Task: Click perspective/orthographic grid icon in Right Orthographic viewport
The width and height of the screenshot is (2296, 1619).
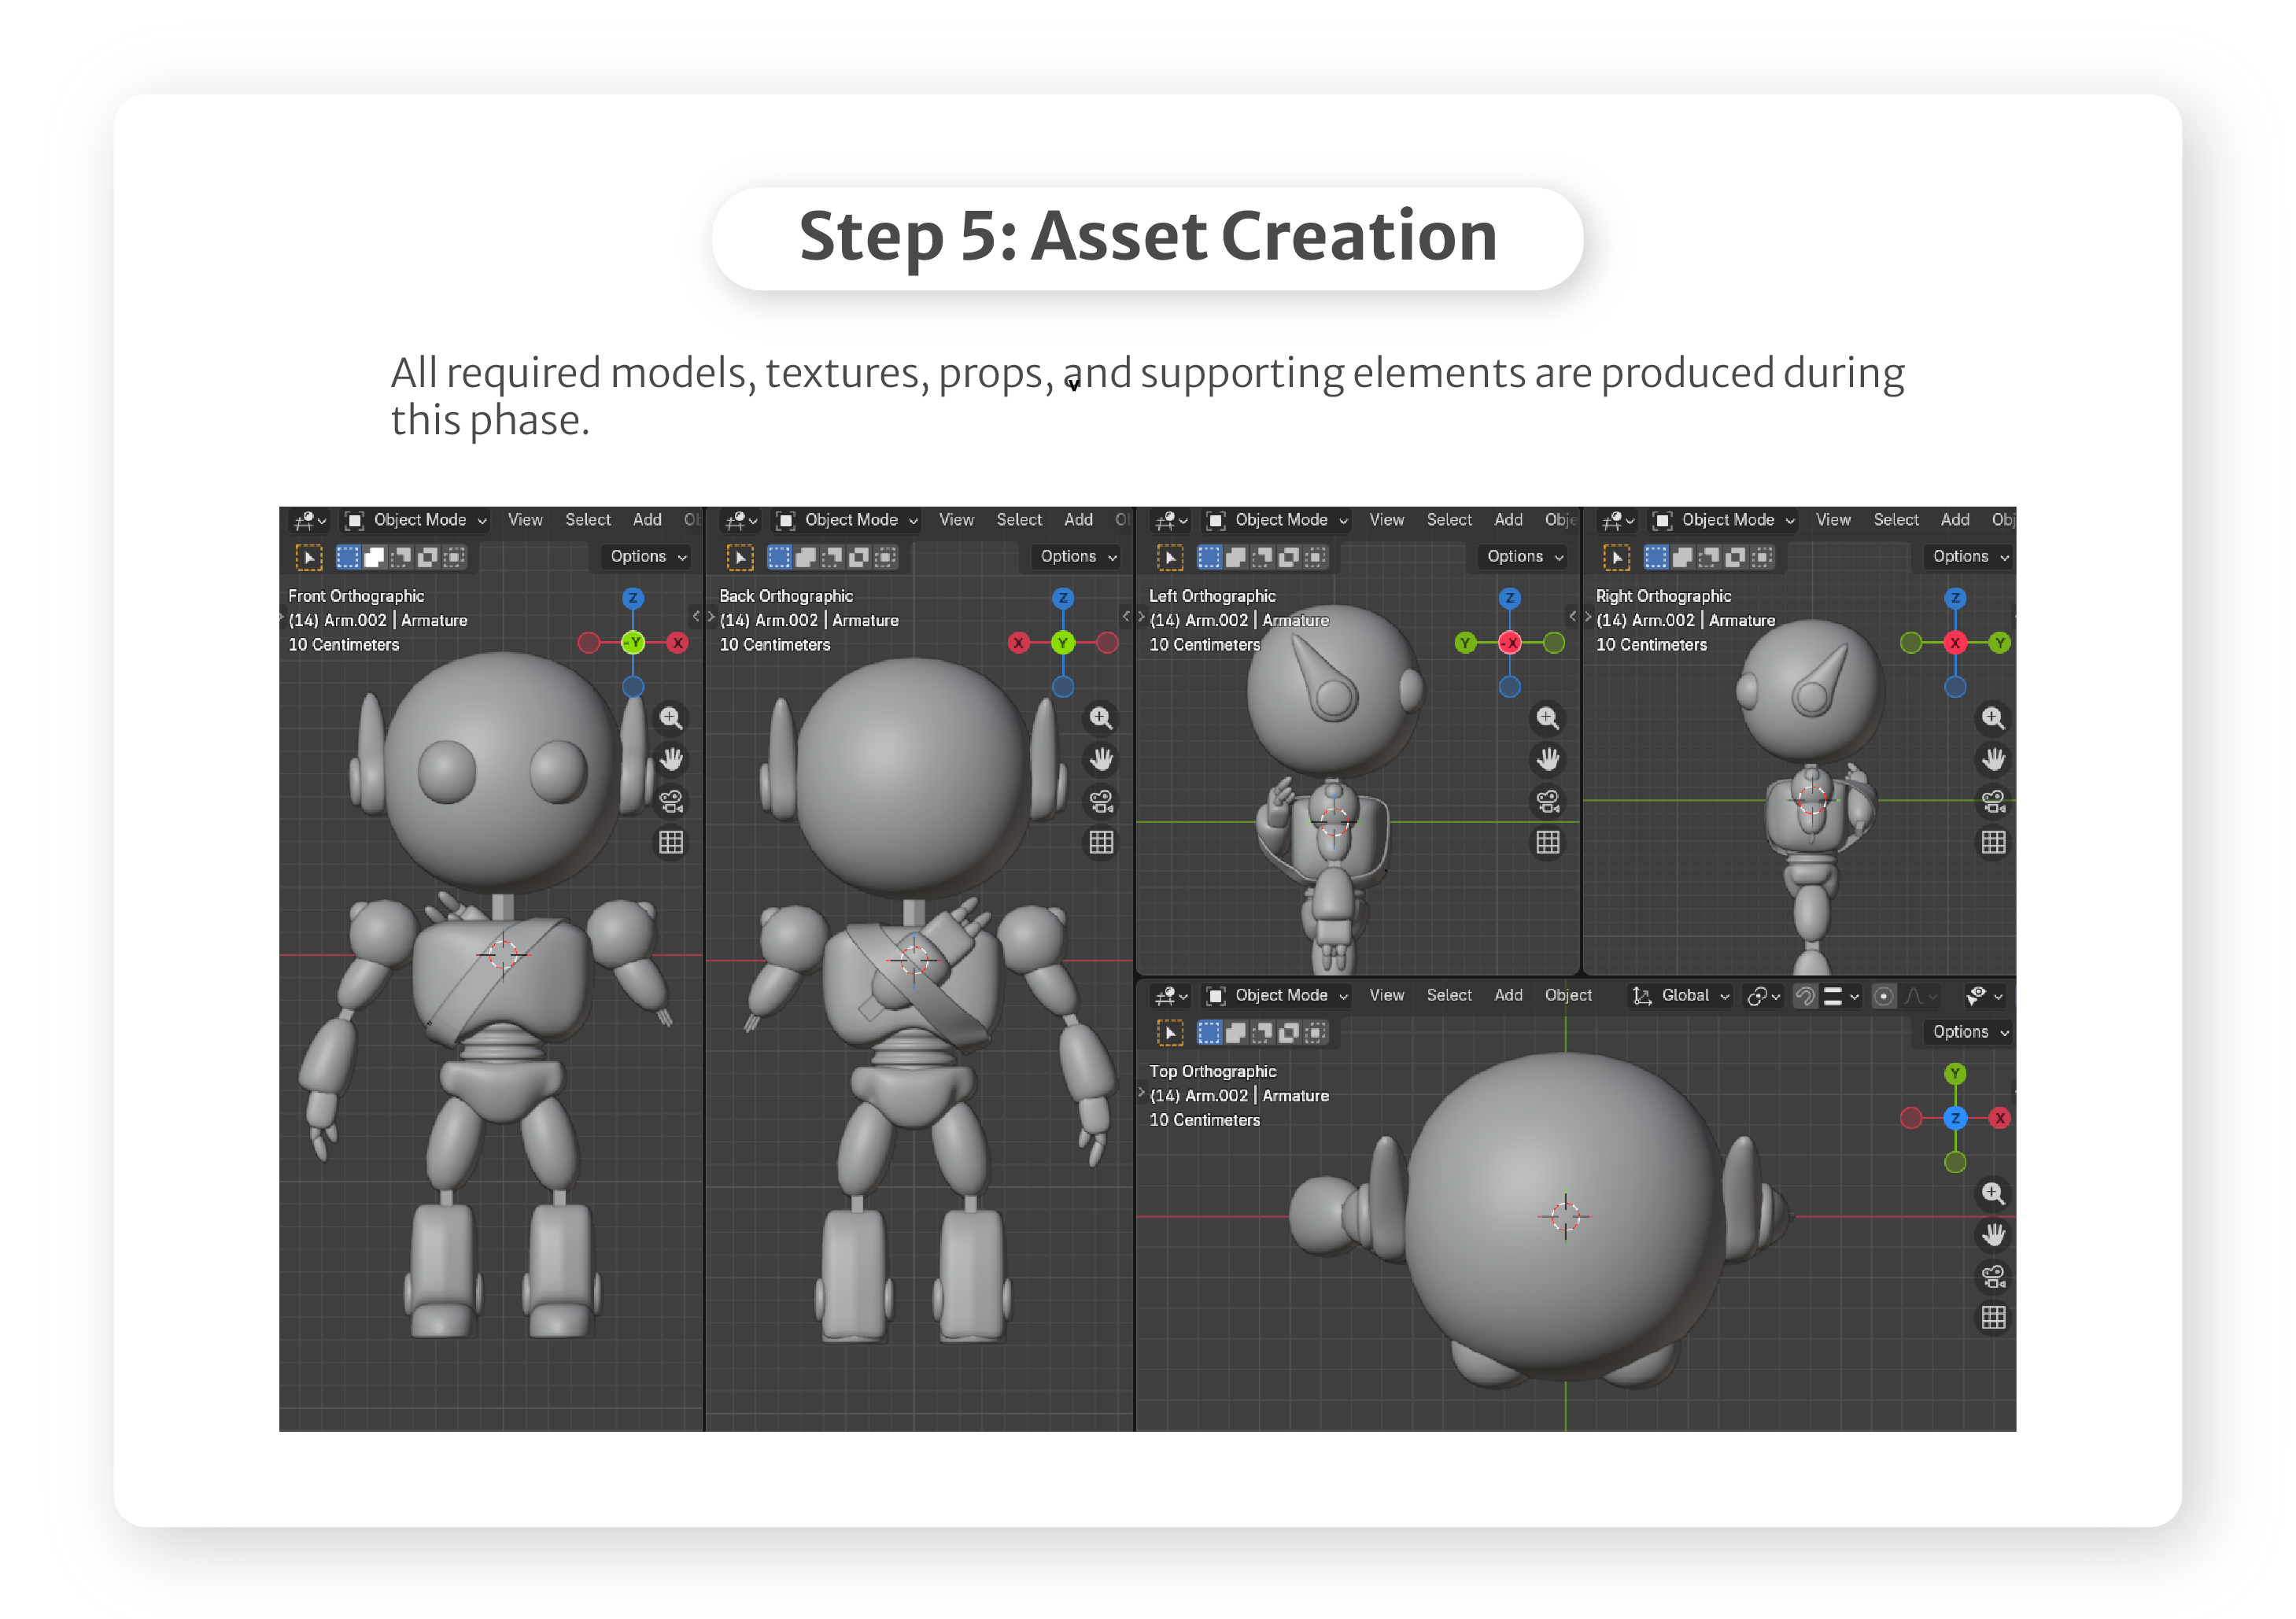Action: 1992,842
